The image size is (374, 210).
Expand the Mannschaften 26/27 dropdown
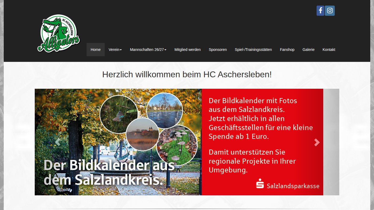tap(148, 50)
